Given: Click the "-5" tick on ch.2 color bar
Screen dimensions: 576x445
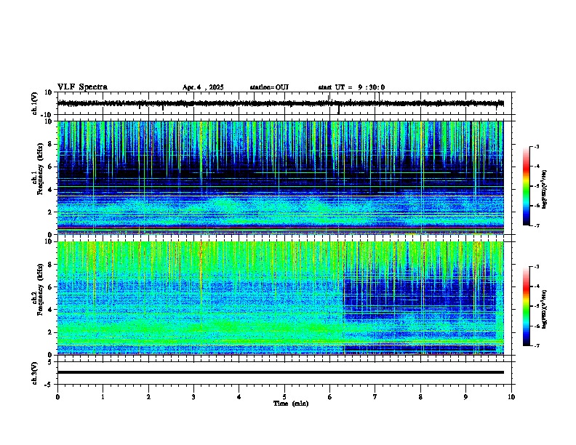Looking at the screenshot, I should (x=536, y=306).
